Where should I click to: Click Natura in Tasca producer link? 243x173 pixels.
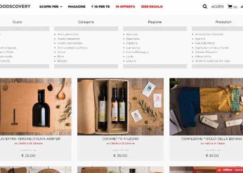tap(215, 144)
